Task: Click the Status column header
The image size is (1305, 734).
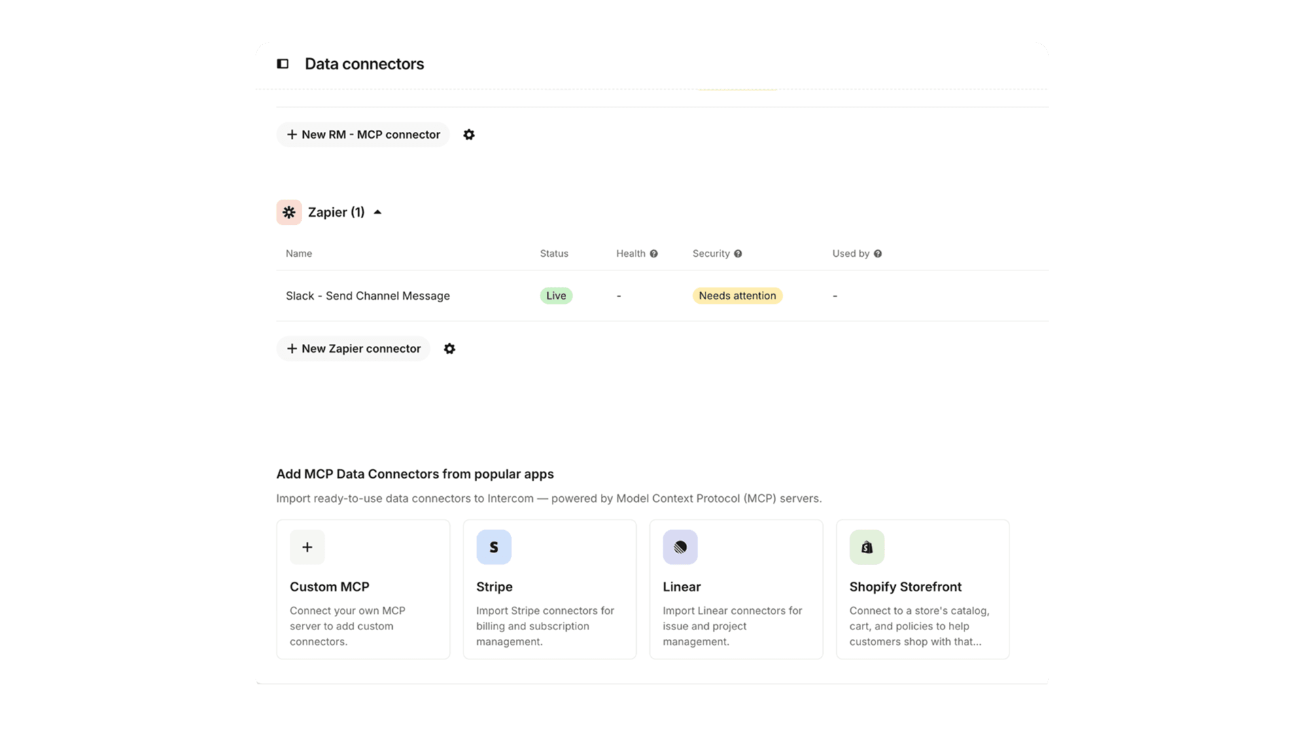Action: point(554,254)
